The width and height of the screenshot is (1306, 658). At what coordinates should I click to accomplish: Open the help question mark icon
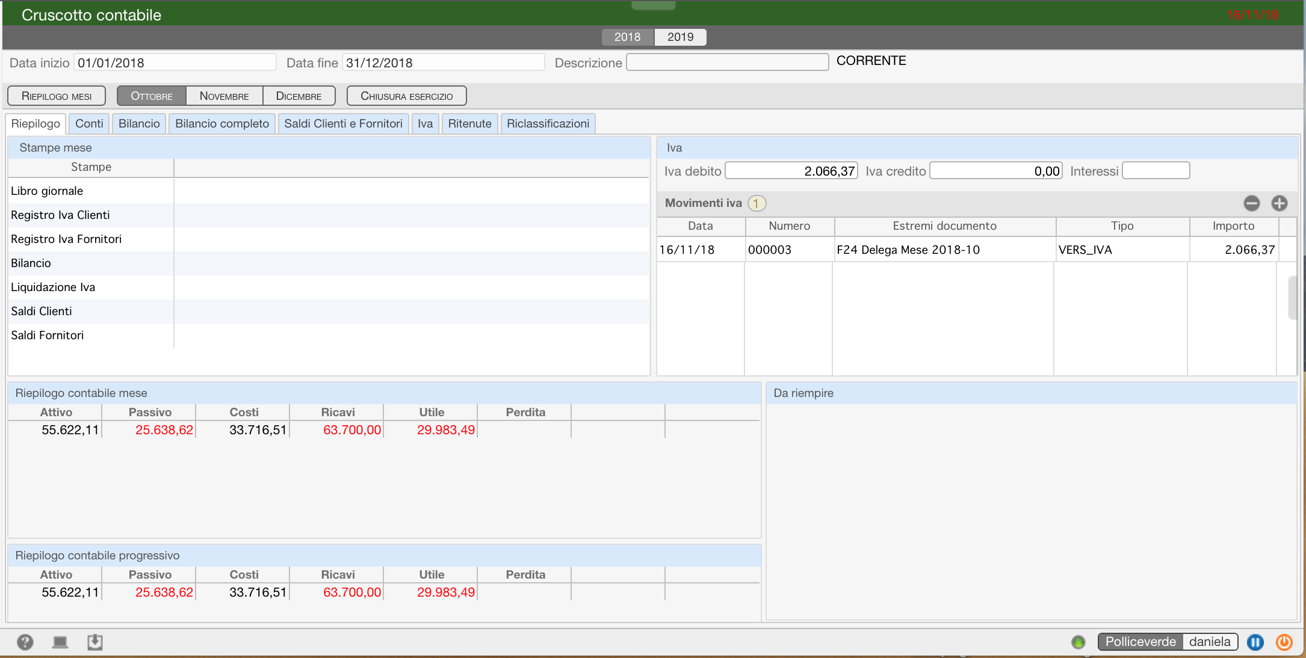point(25,642)
